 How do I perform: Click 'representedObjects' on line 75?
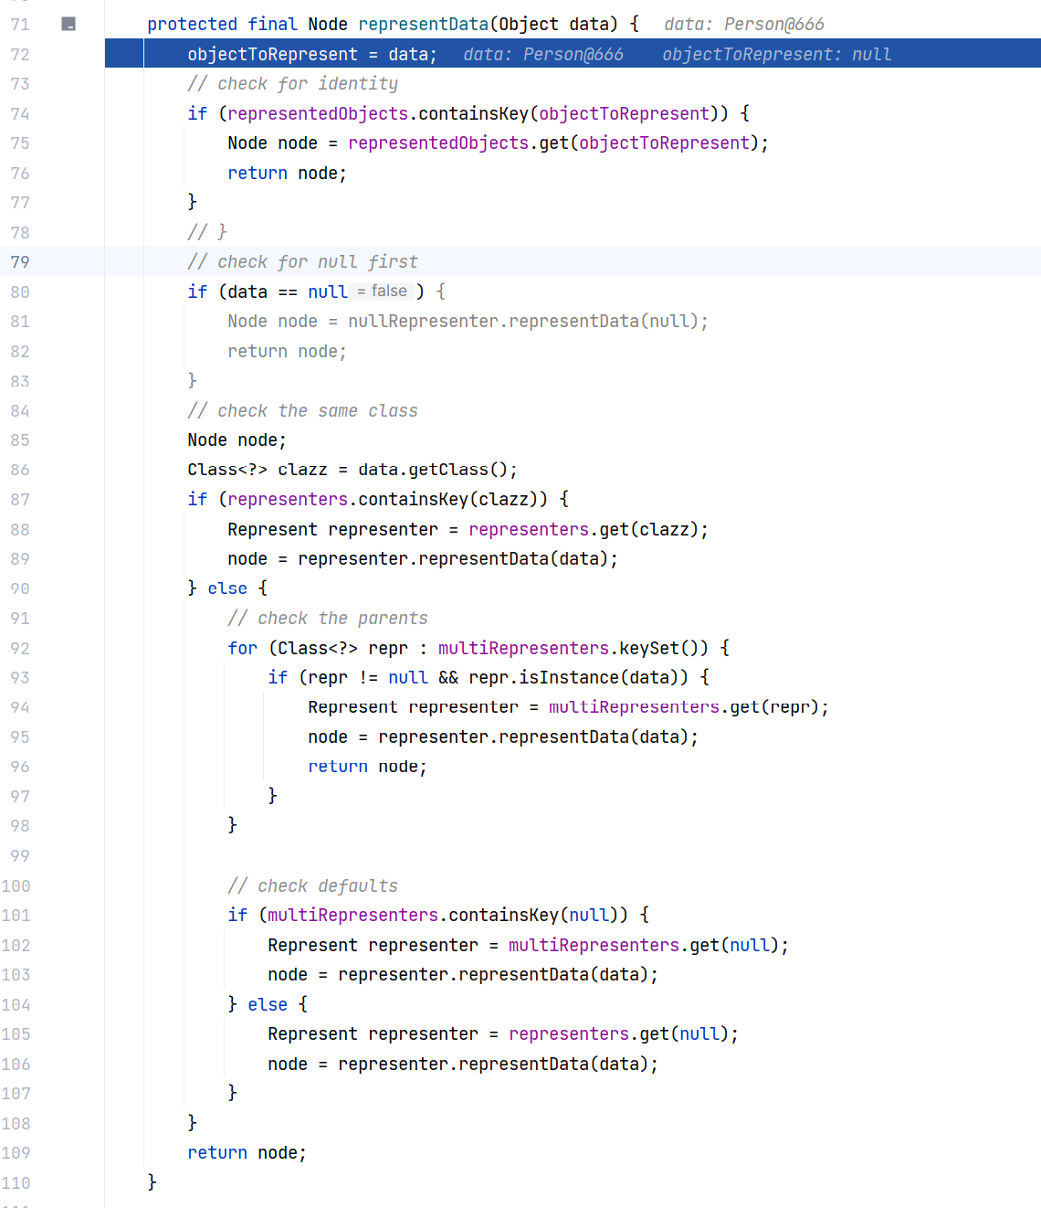coord(438,143)
